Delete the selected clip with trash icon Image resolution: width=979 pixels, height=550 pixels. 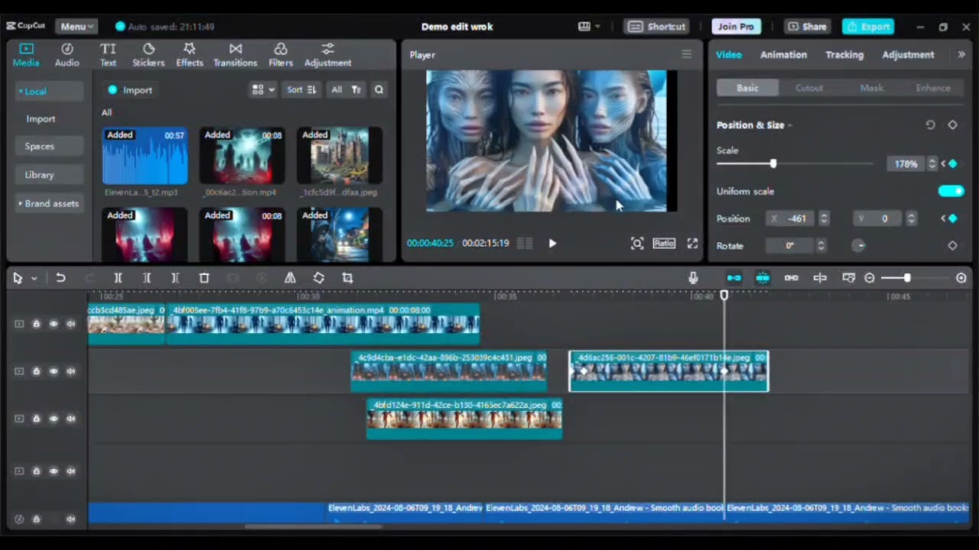(204, 278)
